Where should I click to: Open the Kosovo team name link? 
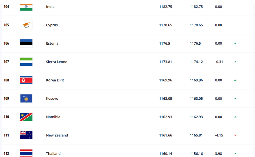(52, 99)
